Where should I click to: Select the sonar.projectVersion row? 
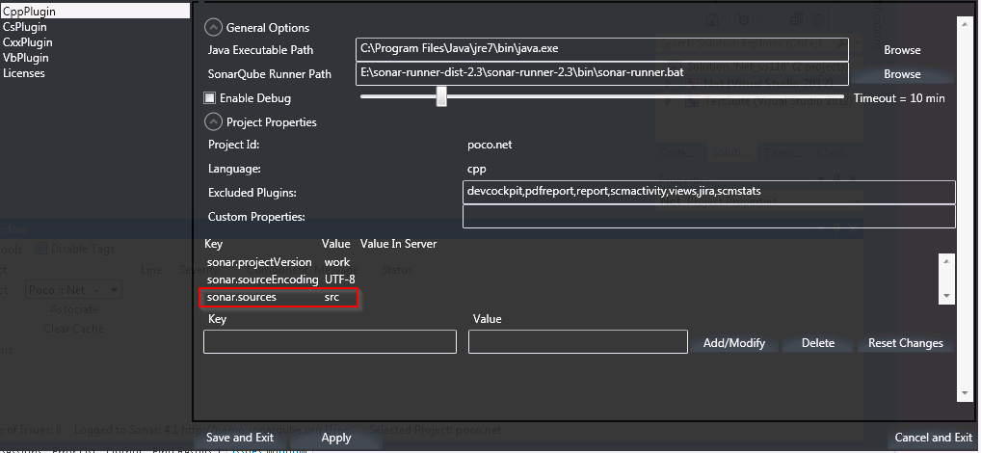[279, 262]
